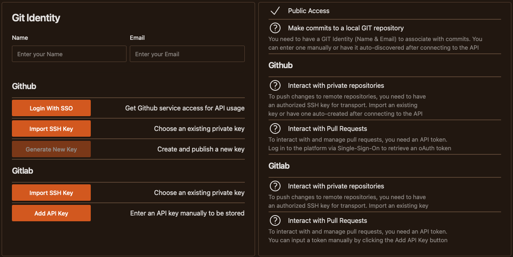Click question icon for Github private repositories
513x257 pixels.
click(275, 85)
